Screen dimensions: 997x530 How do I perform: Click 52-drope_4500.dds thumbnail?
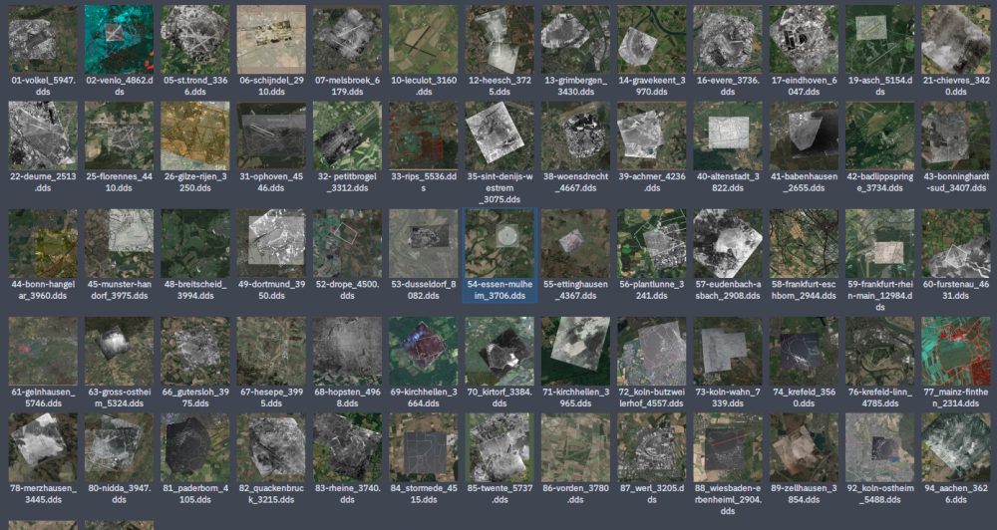(347, 243)
